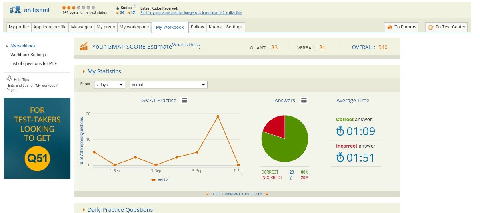Open the My workspace tab
The height and width of the screenshot is (213, 480).
(x=134, y=27)
